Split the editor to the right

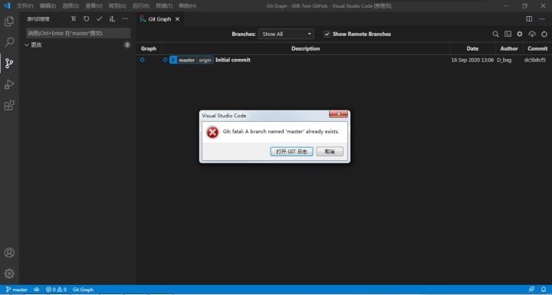(x=529, y=19)
